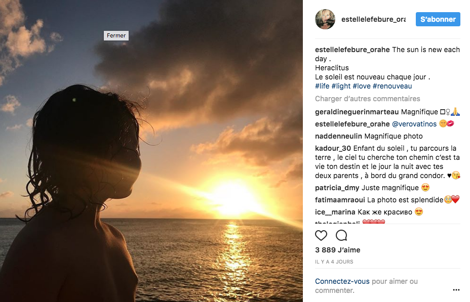Open the #light hashtag
The height and width of the screenshot is (302, 470).
pyautogui.click(x=341, y=87)
